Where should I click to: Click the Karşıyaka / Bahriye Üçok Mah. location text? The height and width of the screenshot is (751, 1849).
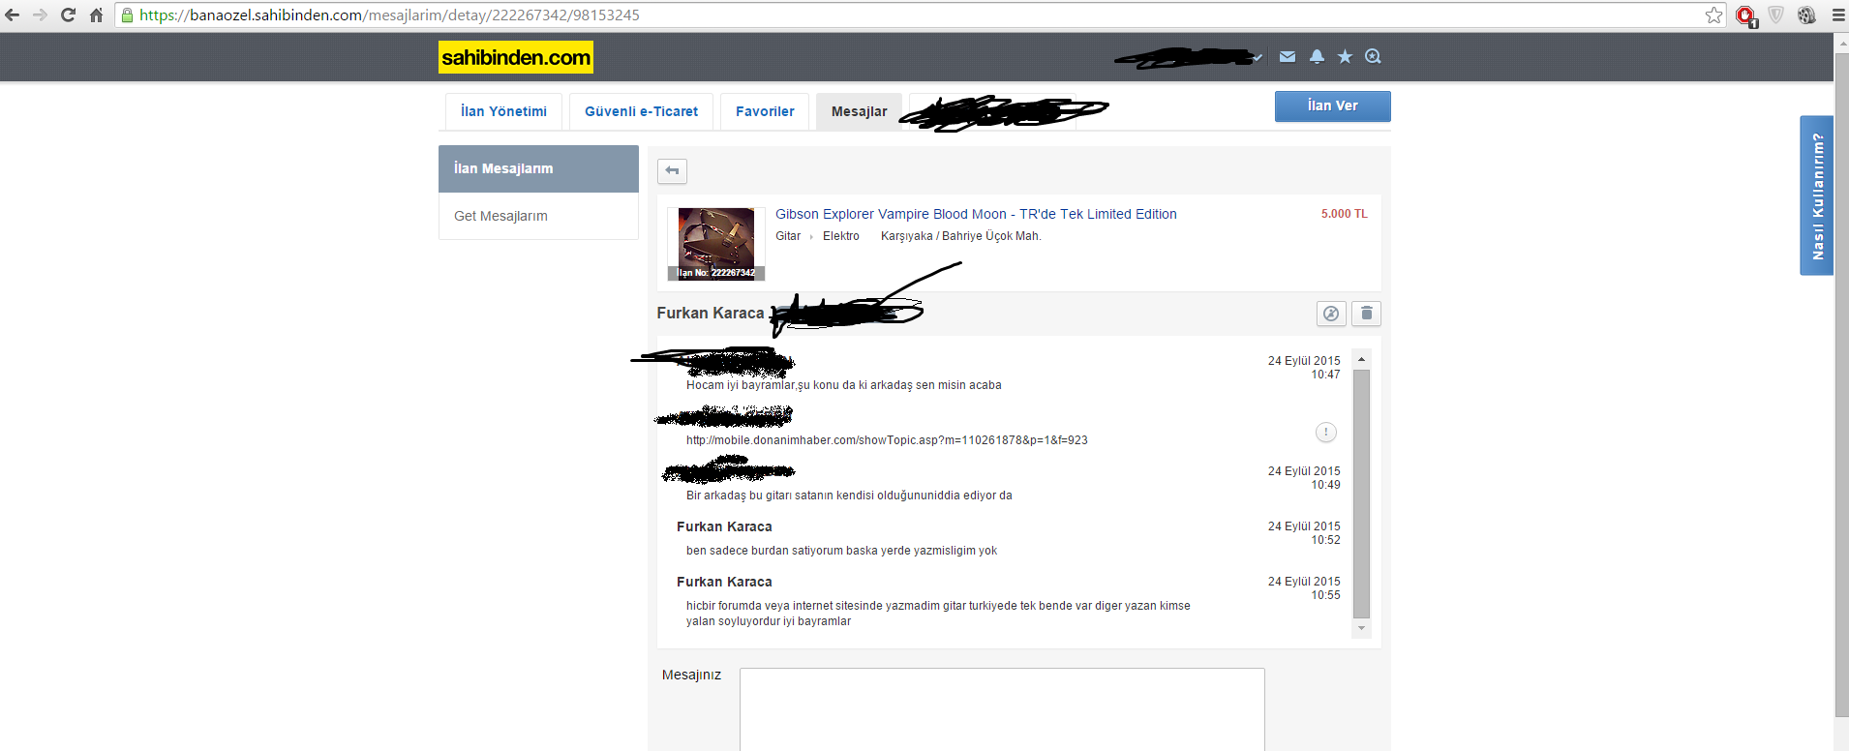click(961, 236)
